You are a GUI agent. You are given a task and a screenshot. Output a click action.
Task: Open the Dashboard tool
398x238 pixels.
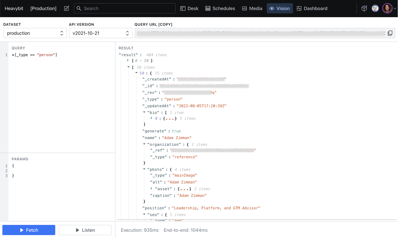(x=312, y=8)
